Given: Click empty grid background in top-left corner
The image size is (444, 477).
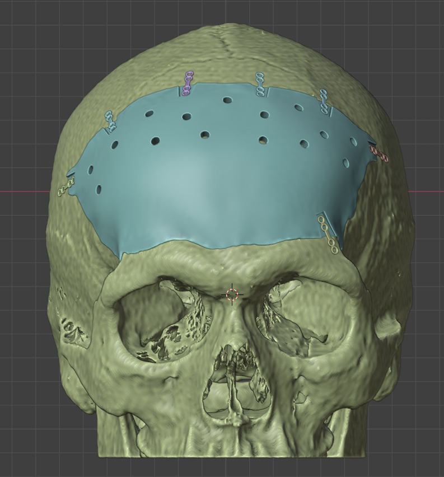Looking at the screenshot, I should [22, 22].
